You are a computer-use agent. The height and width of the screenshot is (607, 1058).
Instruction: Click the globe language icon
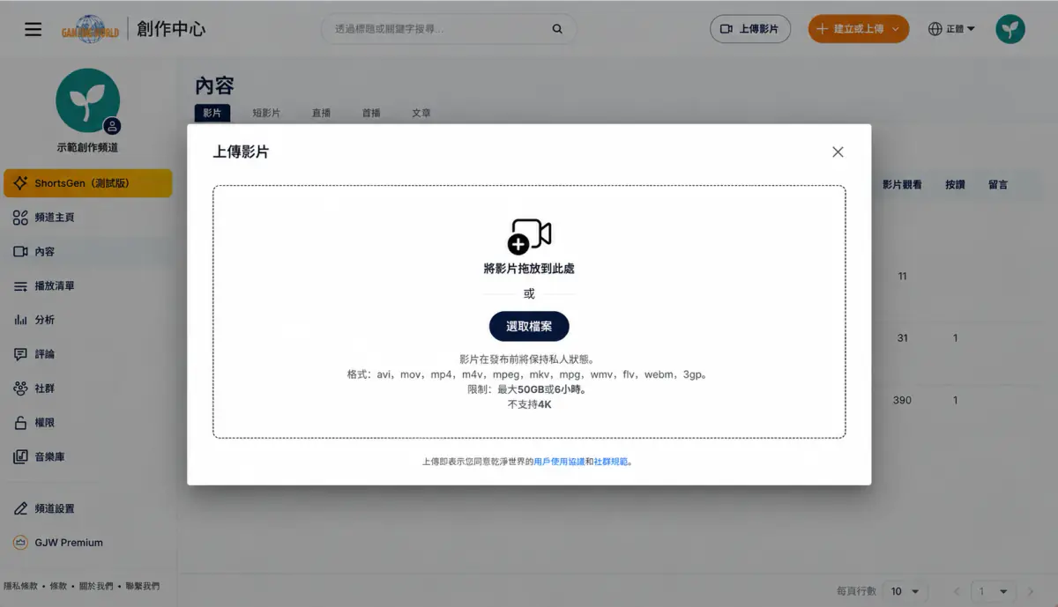pos(935,29)
